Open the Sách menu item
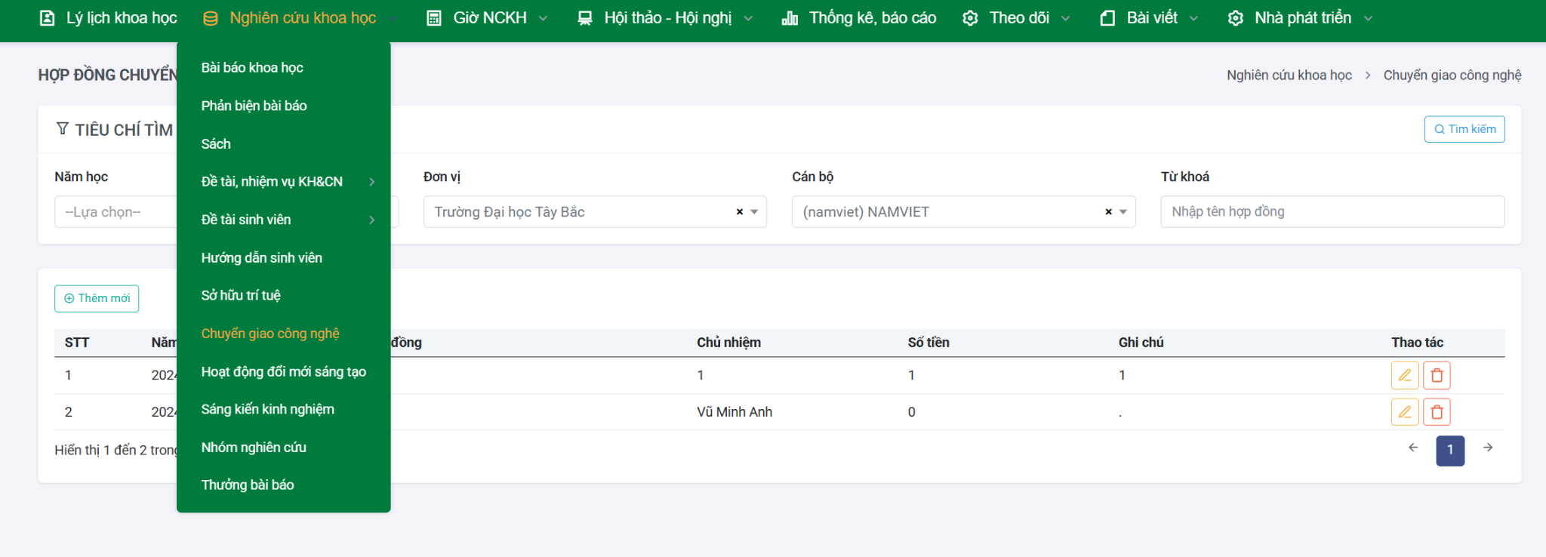This screenshot has width=1546, height=557. 216,144
